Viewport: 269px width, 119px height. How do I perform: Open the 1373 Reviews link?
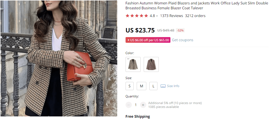171,16
